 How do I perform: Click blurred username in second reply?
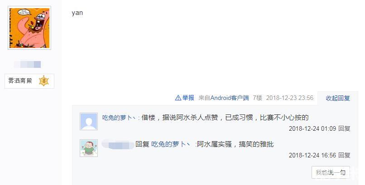click(x=118, y=144)
